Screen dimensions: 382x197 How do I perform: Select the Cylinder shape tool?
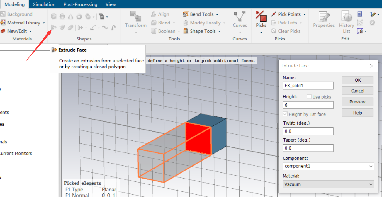point(88,17)
